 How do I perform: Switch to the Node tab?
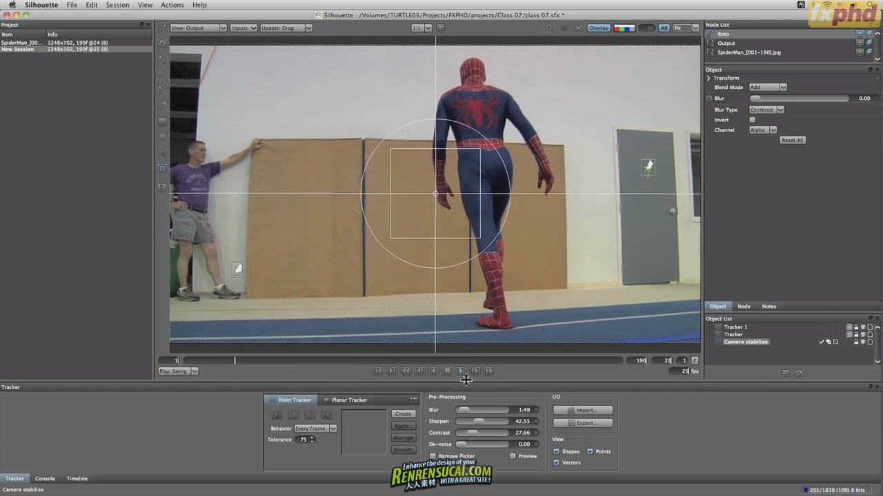744,307
